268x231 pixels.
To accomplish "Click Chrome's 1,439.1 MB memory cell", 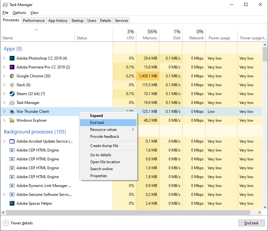I will pos(148,76).
